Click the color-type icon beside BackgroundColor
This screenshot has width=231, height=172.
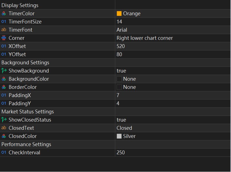pyautogui.click(x=4, y=79)
